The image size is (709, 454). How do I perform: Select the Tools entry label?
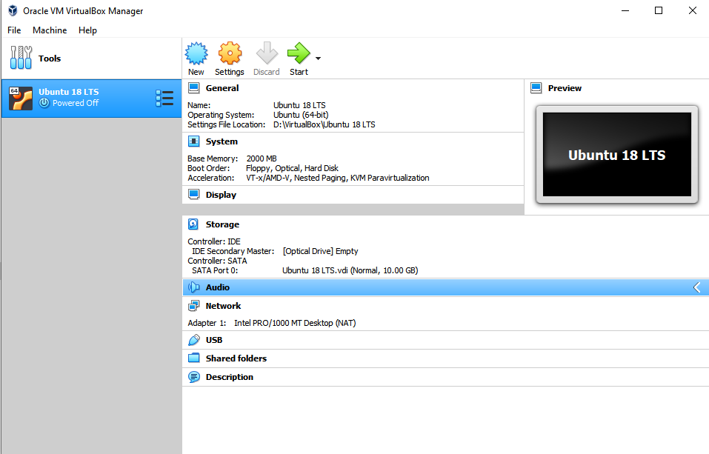(x=50, y=59)
